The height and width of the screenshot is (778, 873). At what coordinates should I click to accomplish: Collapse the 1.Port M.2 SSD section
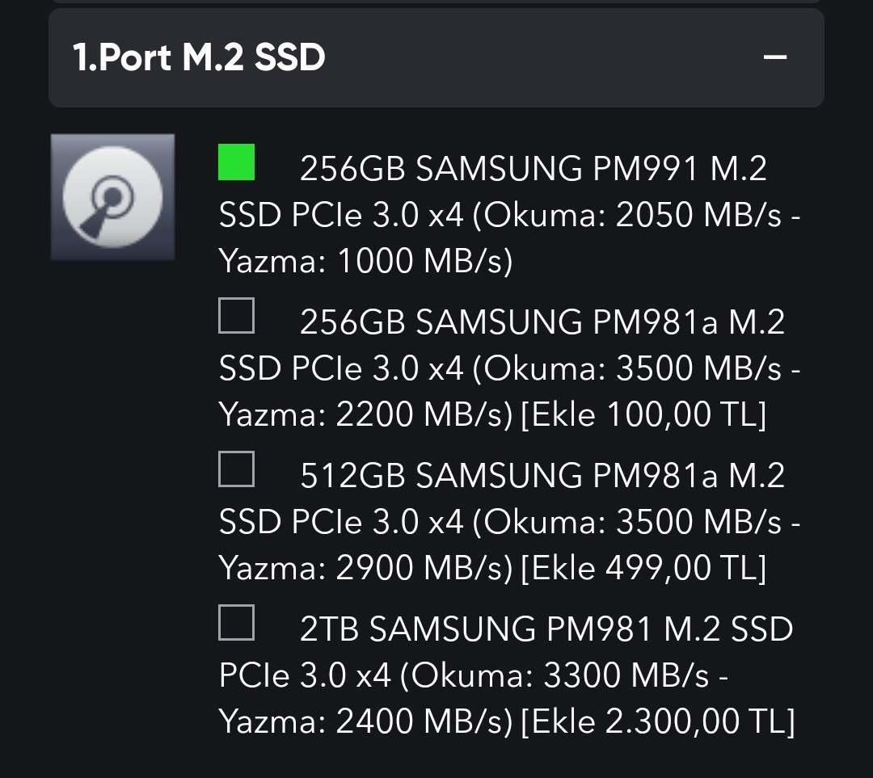click(x=775, y=57)
